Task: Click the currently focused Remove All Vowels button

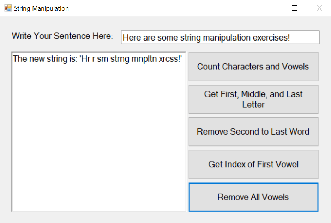Action: pyautogui.click(x=253, y=197)
